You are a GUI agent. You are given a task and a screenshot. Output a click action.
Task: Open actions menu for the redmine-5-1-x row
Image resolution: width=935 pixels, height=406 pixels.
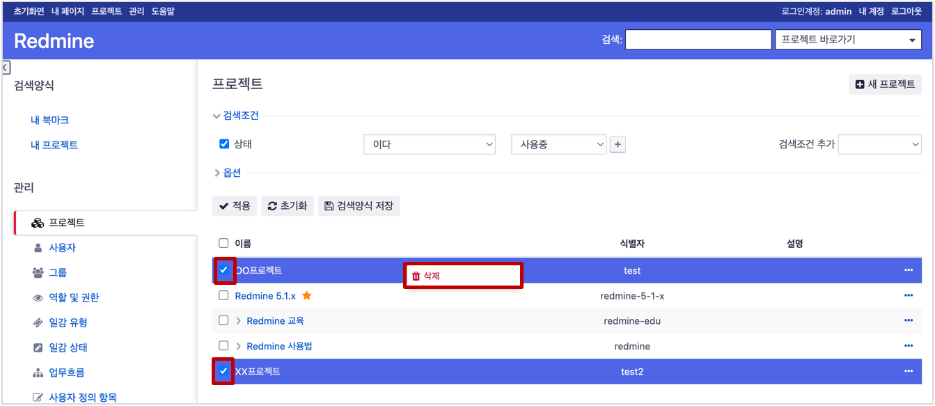pyautogui.click(x=908, y=295)
